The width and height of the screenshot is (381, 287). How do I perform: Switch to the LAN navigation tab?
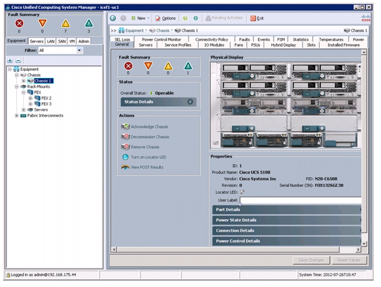pyautogui.click(x=50, y=41)
